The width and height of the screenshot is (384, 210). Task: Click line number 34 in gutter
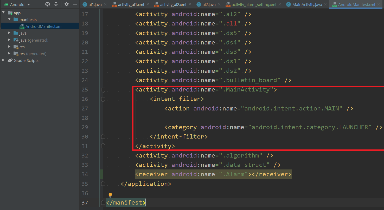[85, 174]
